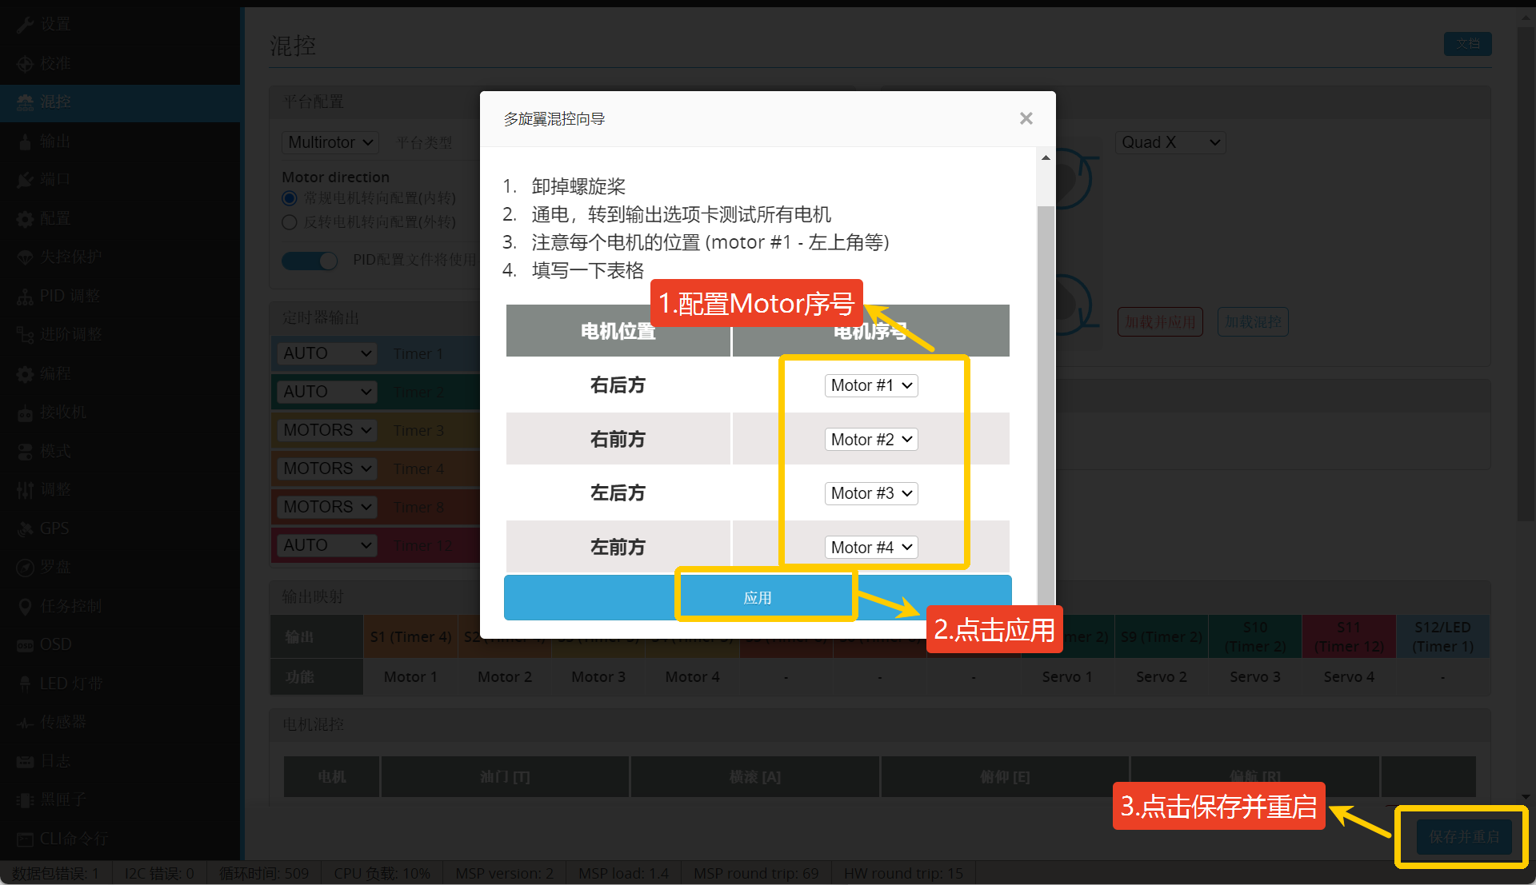Toggle the PID配置文件 switch

point(310,261)
